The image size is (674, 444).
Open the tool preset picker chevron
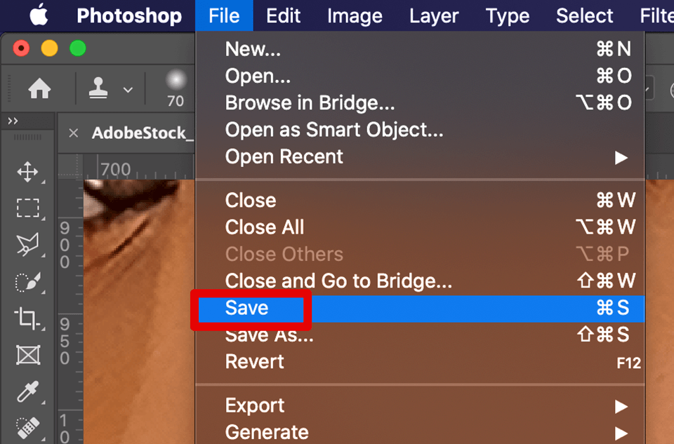click(128, 90)
